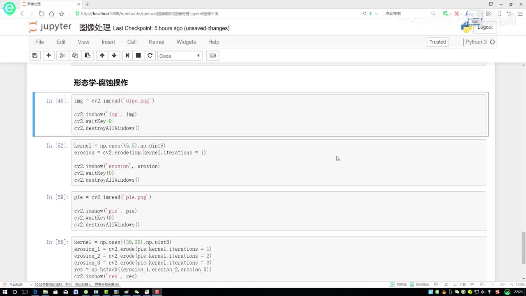Save the notebook with the floppy icon

[x=35, y=55]
